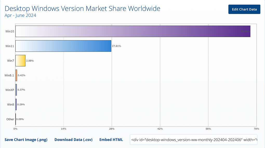Click the 0.29% value label
Screen dimensions: 265x148
[x=21, y=104]
